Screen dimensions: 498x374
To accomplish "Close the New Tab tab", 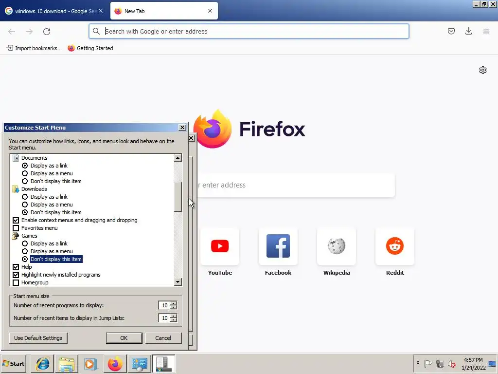I will pos(210,11).
